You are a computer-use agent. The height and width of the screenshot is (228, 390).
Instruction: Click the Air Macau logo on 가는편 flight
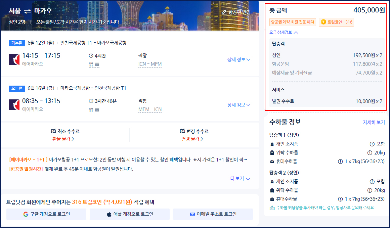(x=14, y=59)
